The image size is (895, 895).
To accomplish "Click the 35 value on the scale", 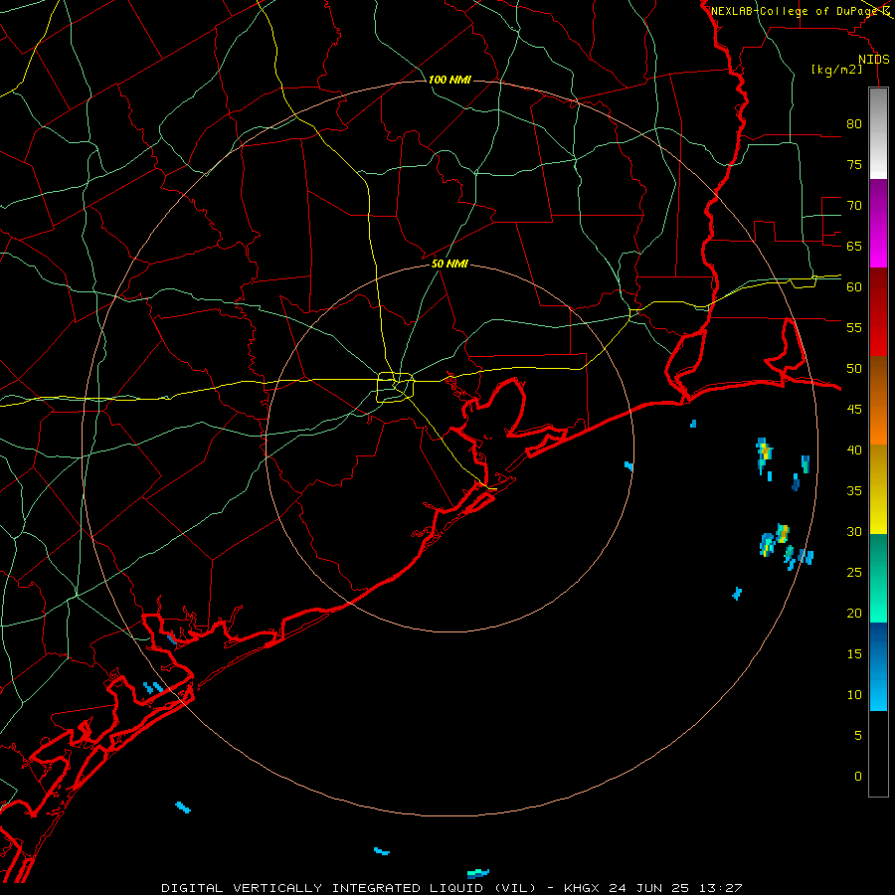I will 854,491.
